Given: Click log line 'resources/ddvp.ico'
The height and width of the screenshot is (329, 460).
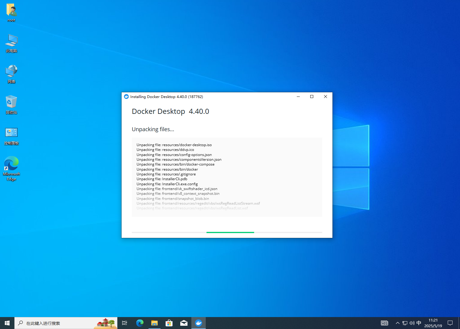Looking at the screenshot, I should pyautogui.click(x=165, y=150).
